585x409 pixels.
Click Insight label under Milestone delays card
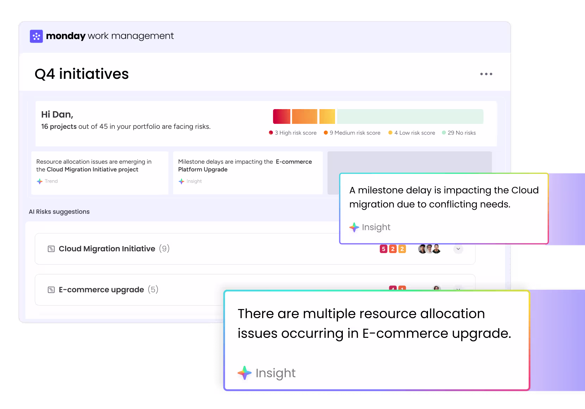point(194,181)
